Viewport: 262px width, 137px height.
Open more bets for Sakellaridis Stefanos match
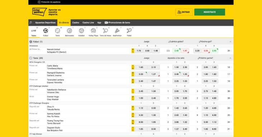229,91
